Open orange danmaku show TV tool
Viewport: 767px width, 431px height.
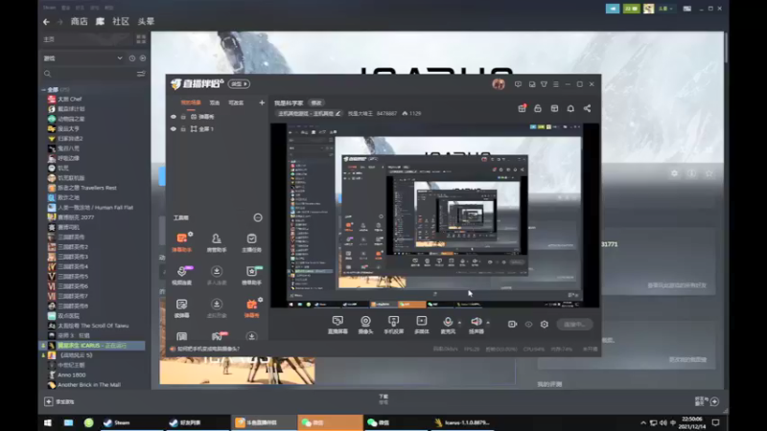[251, 307]
